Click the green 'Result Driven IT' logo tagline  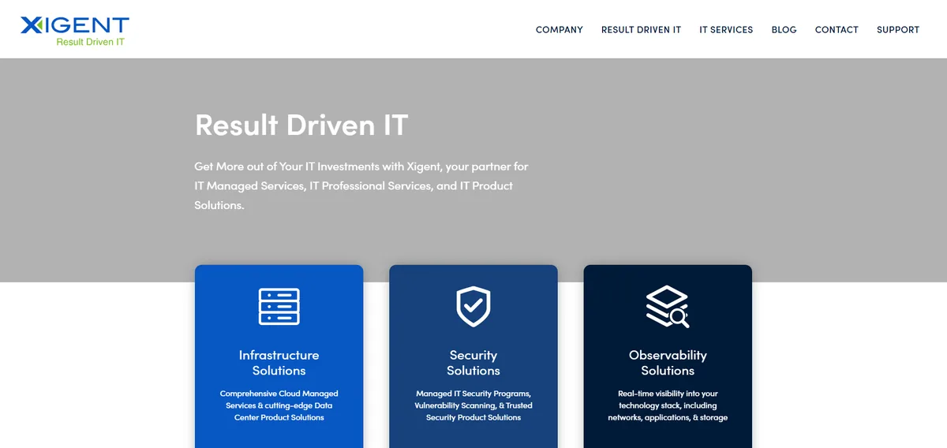(x=90, y=42)
